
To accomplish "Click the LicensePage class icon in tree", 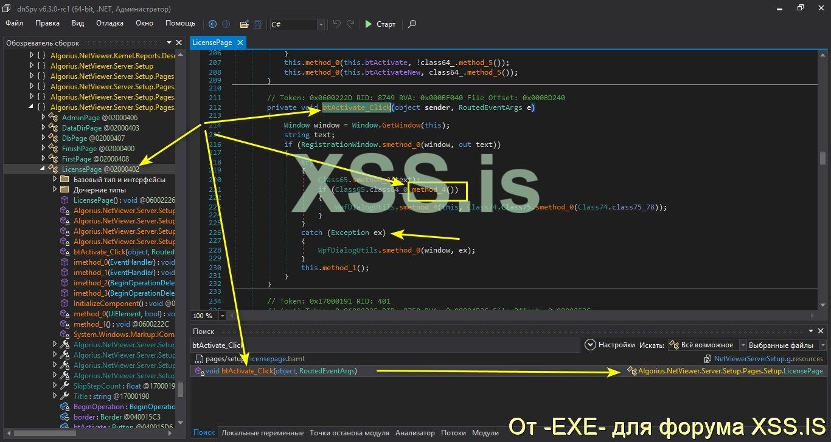I will click(53, 169).
